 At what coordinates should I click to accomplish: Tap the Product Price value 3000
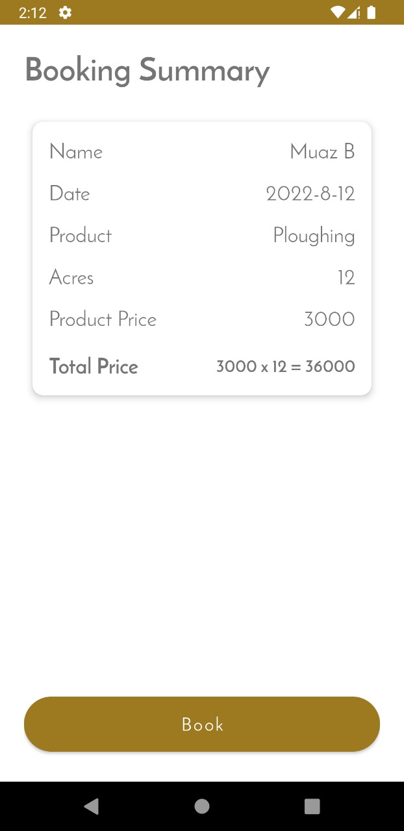pyautogui.click(x=329, y=319)
